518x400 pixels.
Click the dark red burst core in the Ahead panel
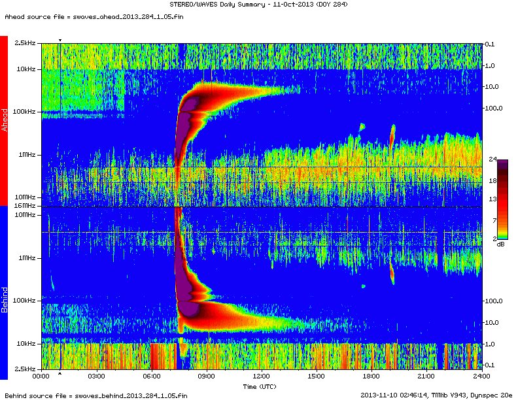[x=196, y=98]
